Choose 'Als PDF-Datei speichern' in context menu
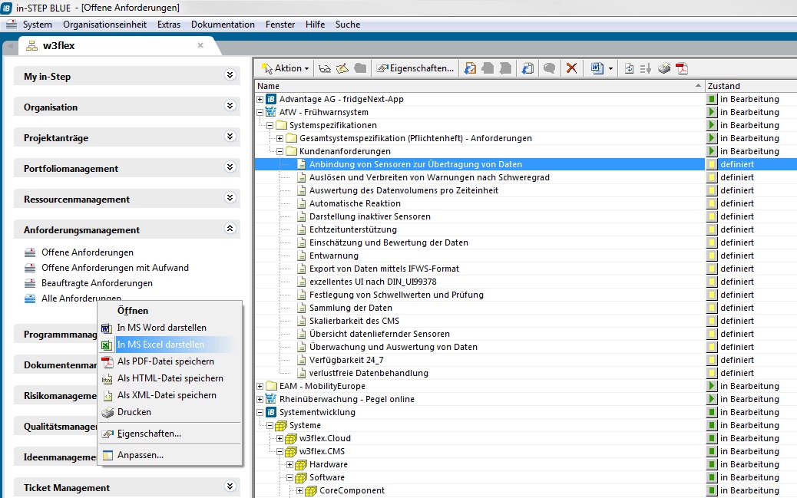The image size is (797, 498). [x=165, y=361]
